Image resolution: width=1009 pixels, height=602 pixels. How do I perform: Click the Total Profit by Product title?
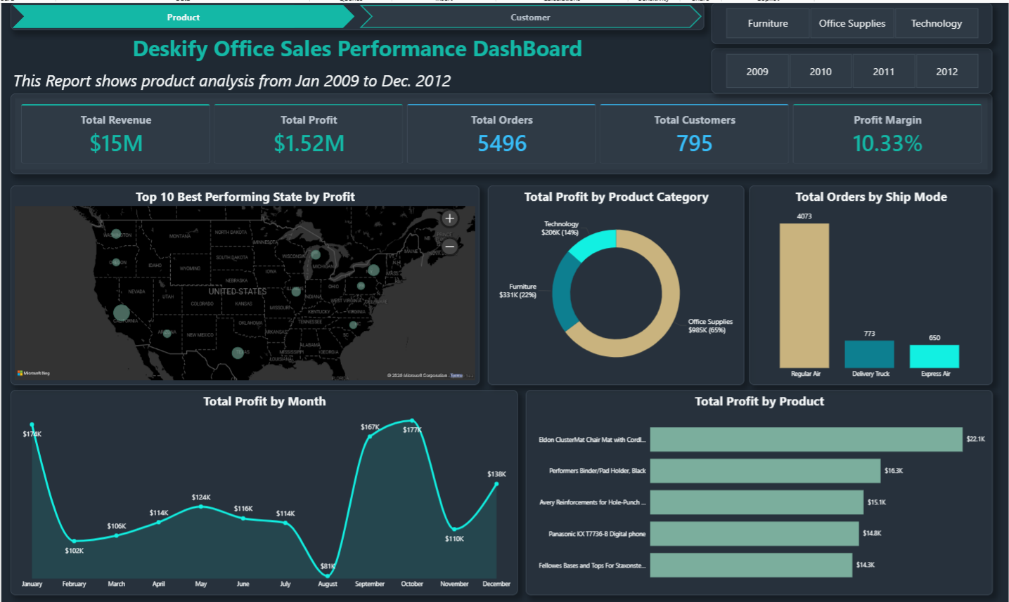pos(759,401)
